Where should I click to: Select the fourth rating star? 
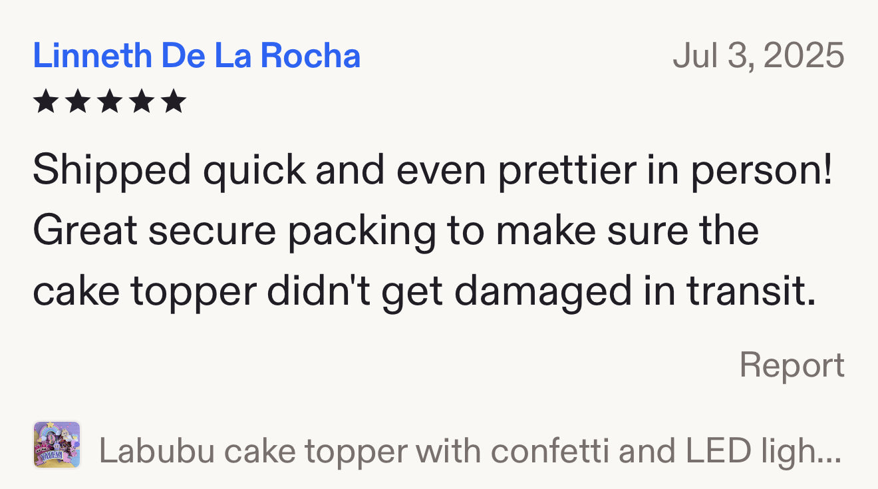142,102
